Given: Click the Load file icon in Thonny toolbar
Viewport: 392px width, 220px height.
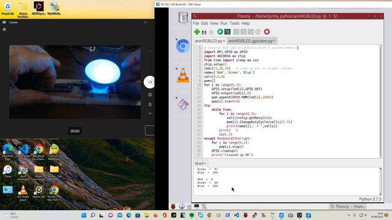Looking at the screenshot, I should (x=204, y=32).
